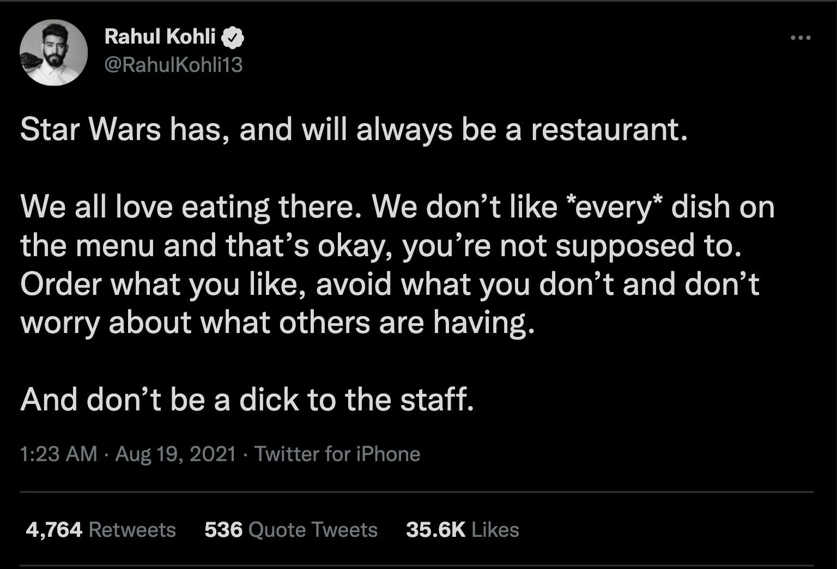This screenshot has width=837, height=569.
Task: Open the tweet's three-dot more options menu
Action: click(x=800, y=38)
